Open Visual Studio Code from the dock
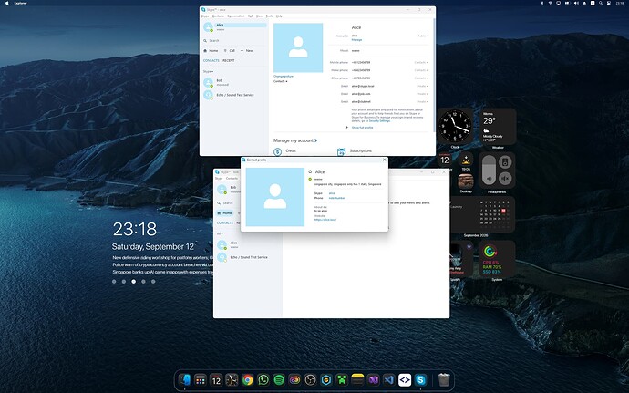Image resolution: width=629 pixels, height=393 pixels. tap(388, 379)
